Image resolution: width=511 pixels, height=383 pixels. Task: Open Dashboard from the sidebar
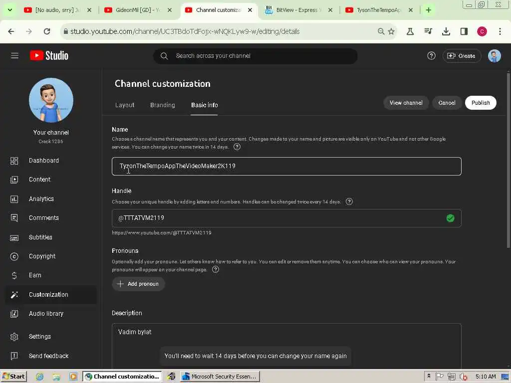(44, 161)
